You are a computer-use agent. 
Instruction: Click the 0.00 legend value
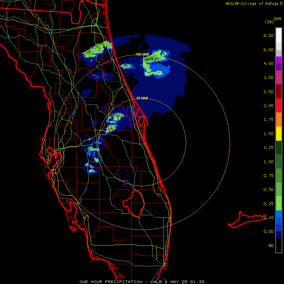pos(269,232)
